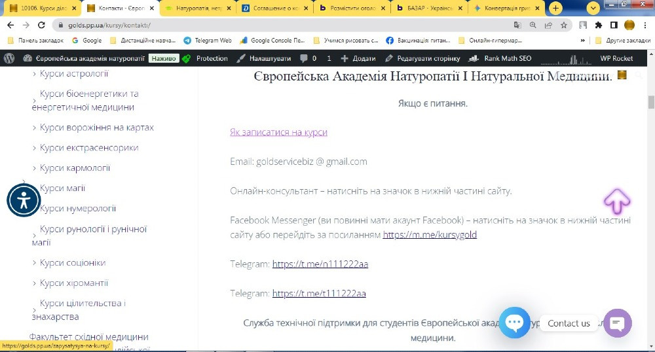The width and height of the screenshot is (655, 352).
Task: Open the zoom magnifier in address bar
Action: tap(533, 25)
